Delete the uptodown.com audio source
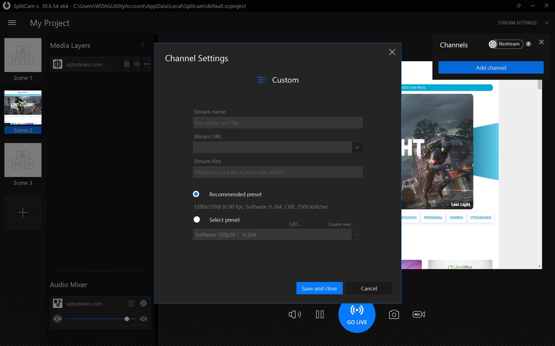 pyautogui.click(x=131, y=303)
